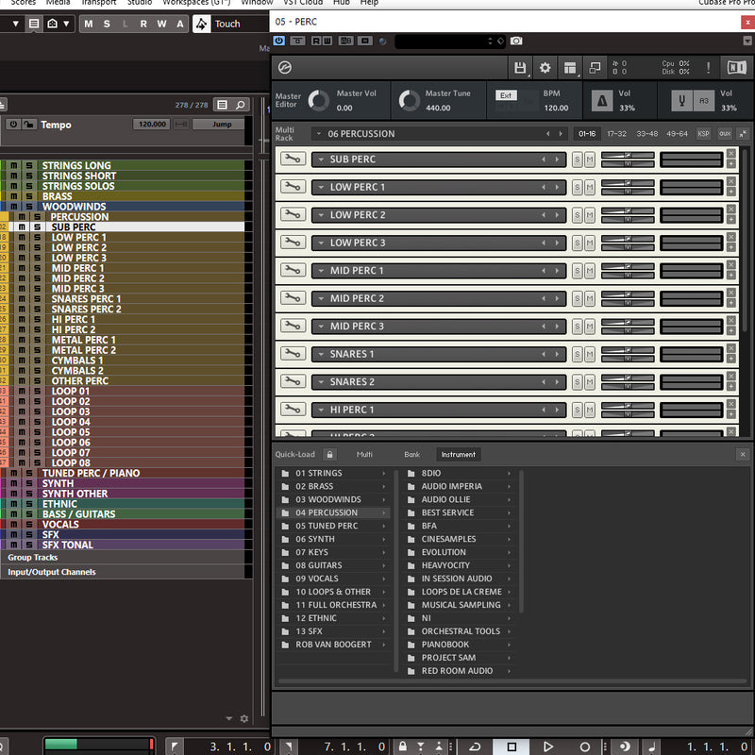Click the Kontakt panic exclamation icon
Image resolution: width=755 pixels, height=755 pixels.
point(708,68)
